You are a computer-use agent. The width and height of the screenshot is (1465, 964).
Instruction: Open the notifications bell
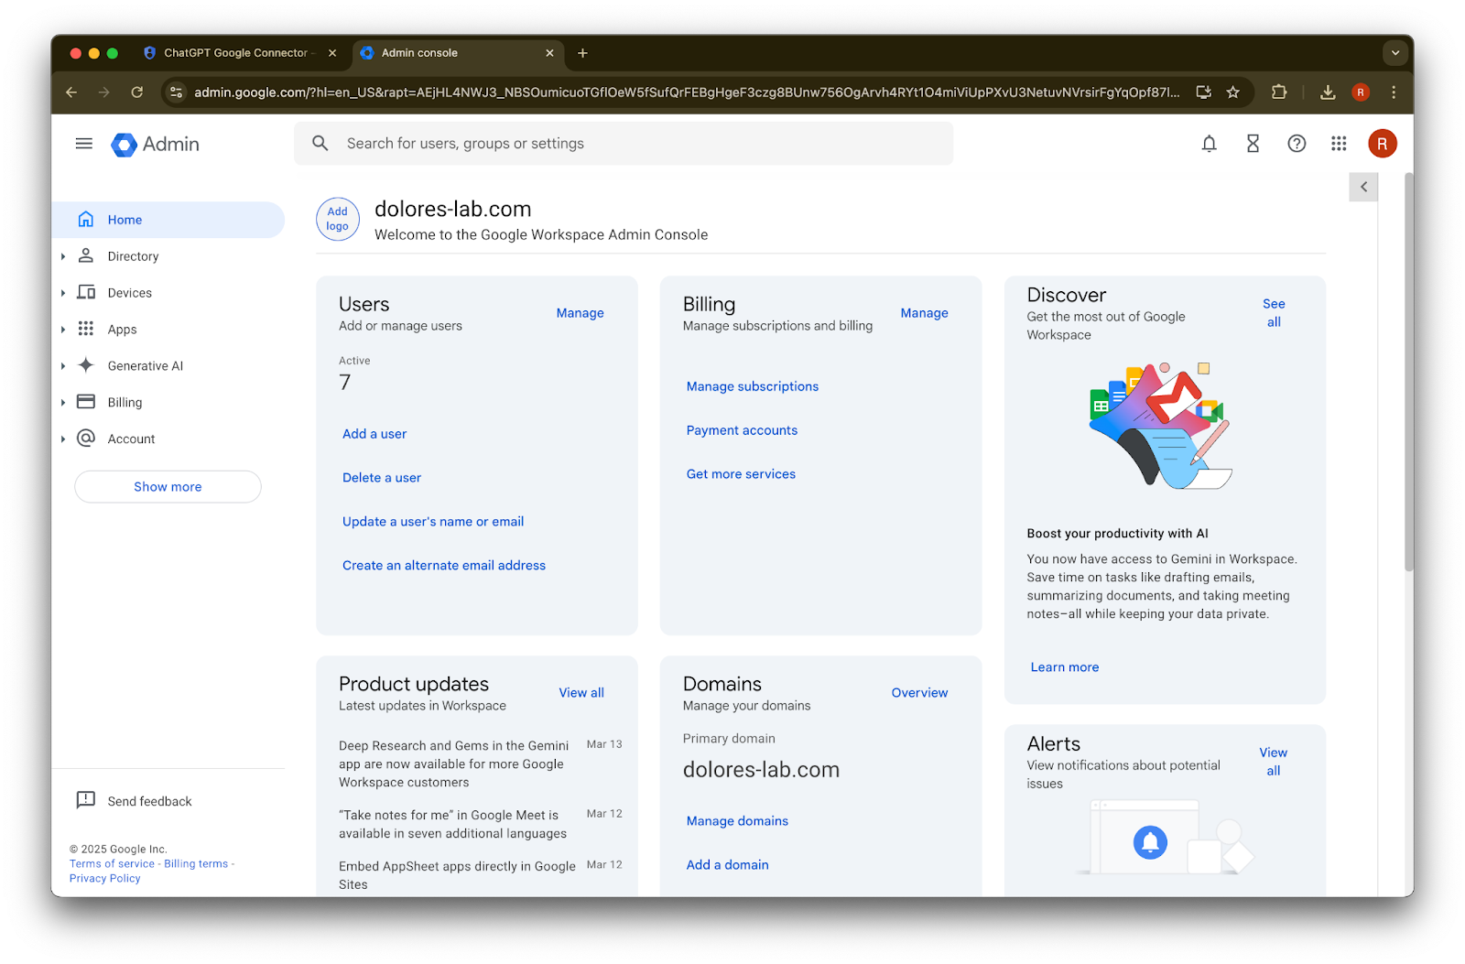click(x=1210, y=144)
